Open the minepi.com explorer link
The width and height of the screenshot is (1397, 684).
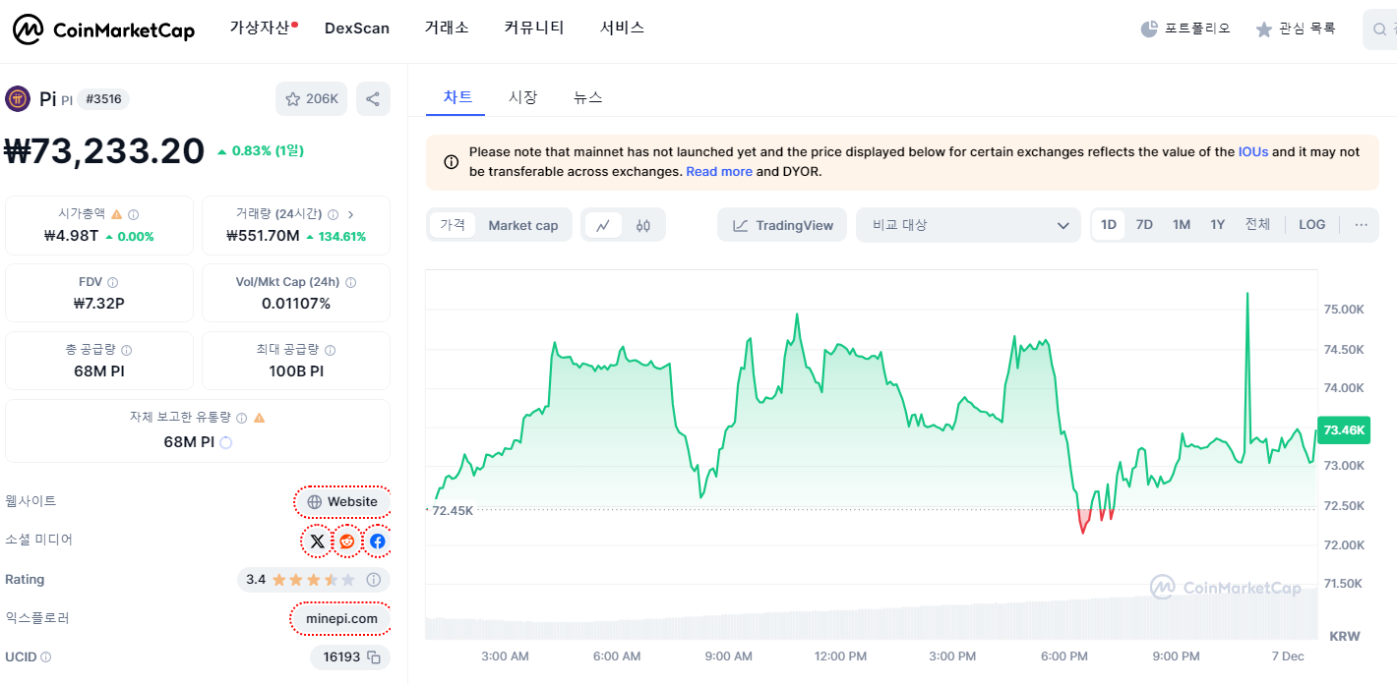341,618
